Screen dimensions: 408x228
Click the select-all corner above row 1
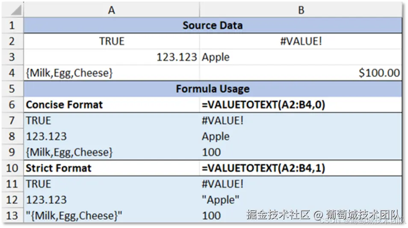pyautogui.click(x=12, y=9)
